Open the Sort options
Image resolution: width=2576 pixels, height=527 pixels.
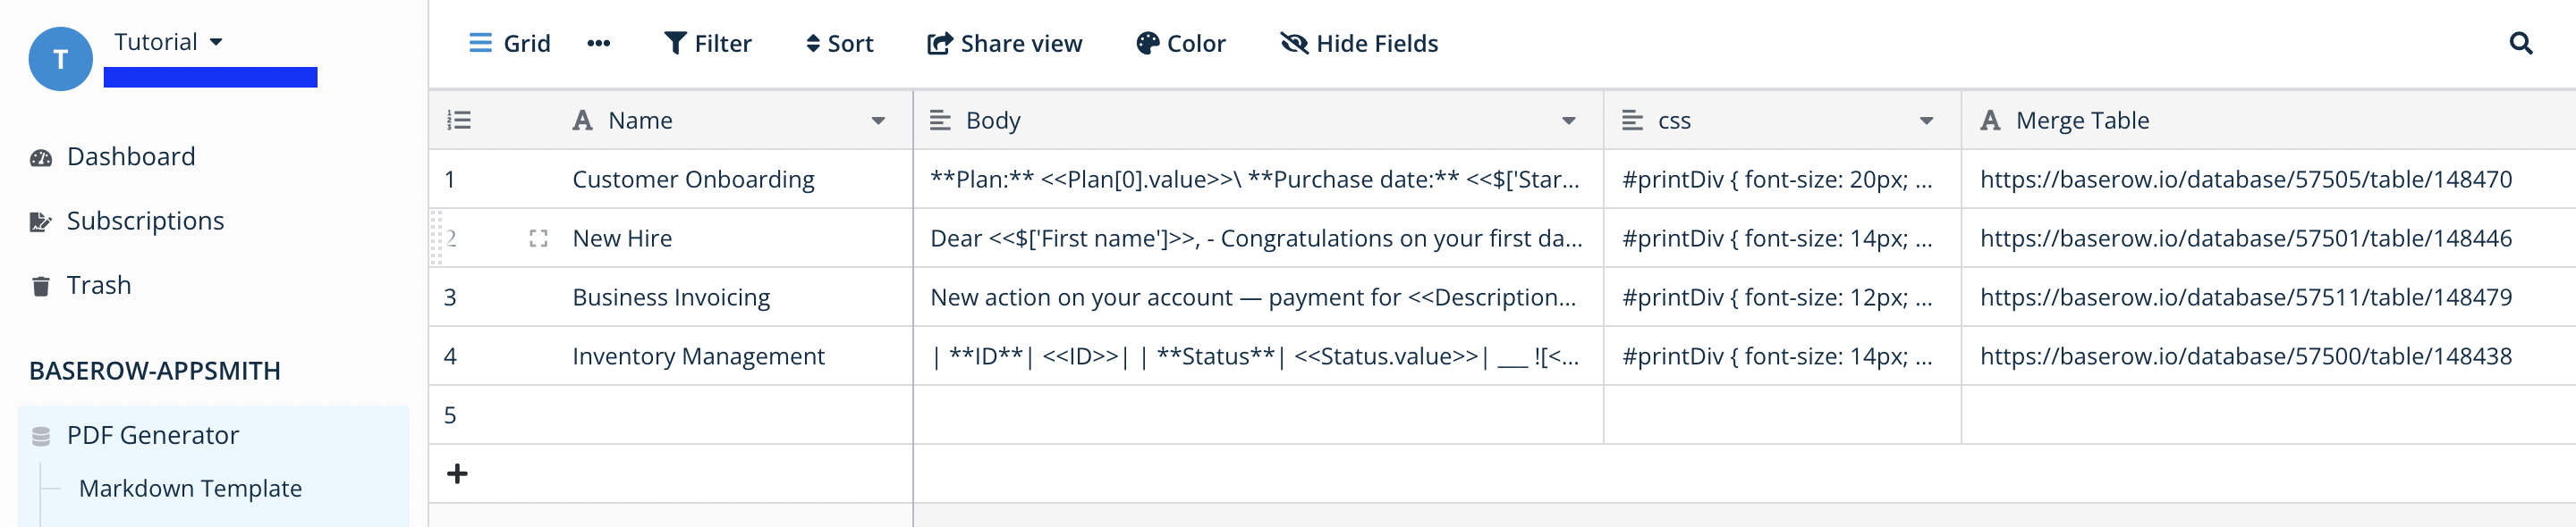coord(840,43)
